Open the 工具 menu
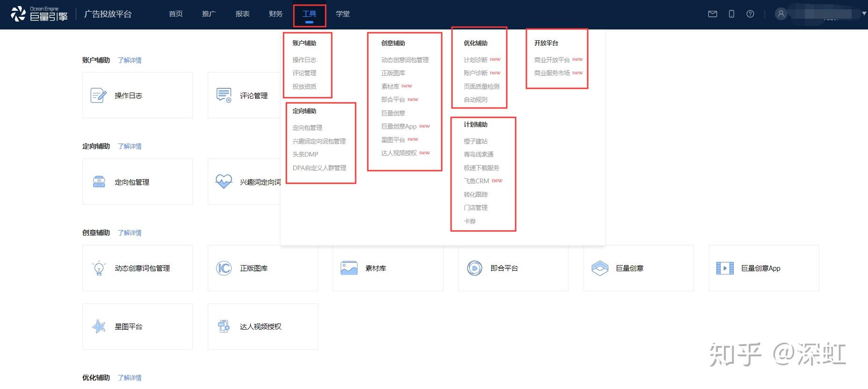Image resolution: width=868 pixels, height=389 pixels. pyautogui.click(x=309, y=14)
